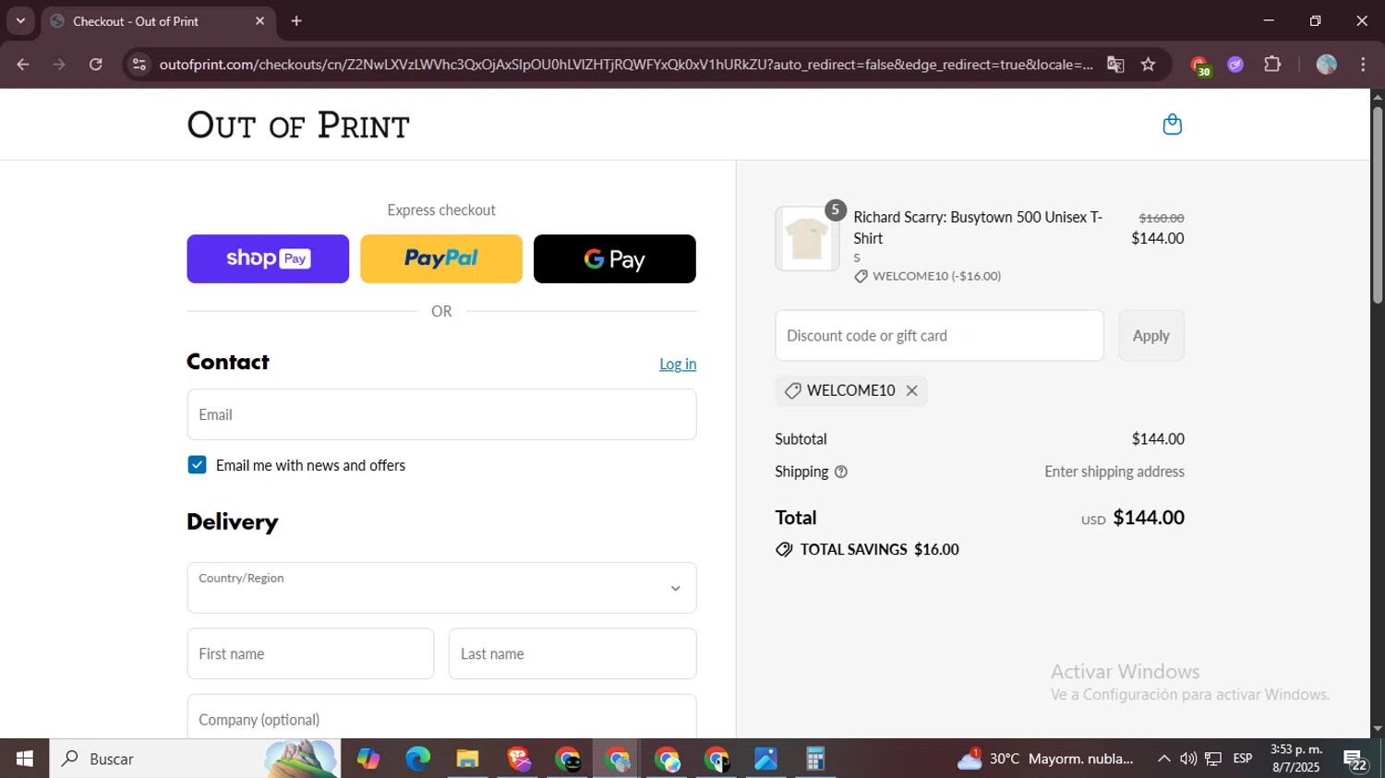Open the Windows Start menu
Image resolution: width=1385 pixels, height=778 pixels.
[x=24, y=759]
